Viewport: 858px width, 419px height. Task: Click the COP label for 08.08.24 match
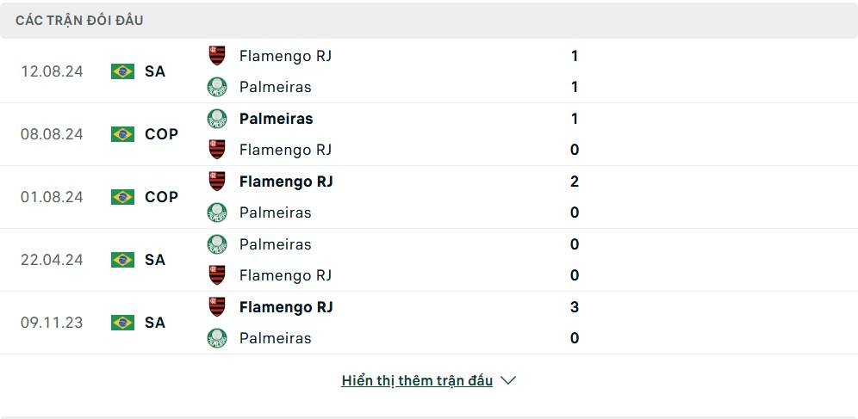[x=161, y=134]
